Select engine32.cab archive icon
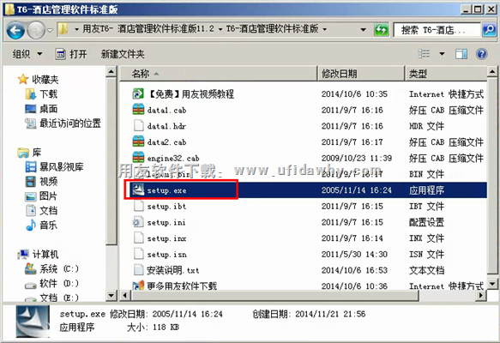The height and width of the screenshot is (343, 500). (138, 158)
